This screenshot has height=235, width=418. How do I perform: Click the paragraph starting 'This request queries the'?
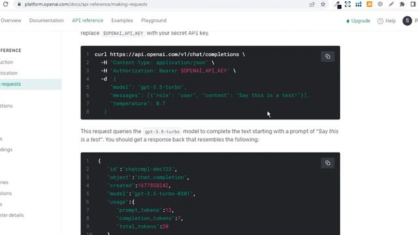coord(210,135)
